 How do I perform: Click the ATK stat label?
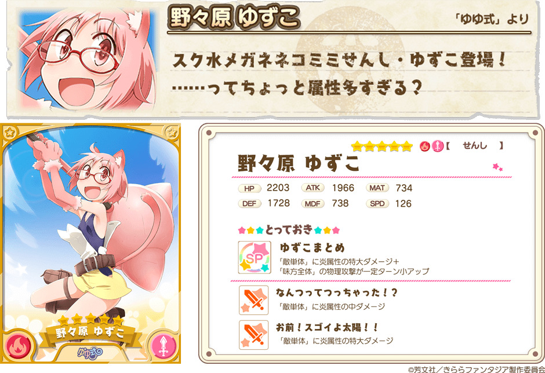(313, 188)
